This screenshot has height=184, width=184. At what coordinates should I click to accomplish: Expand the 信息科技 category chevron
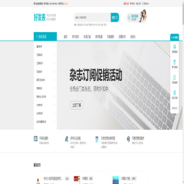(54, 88)
